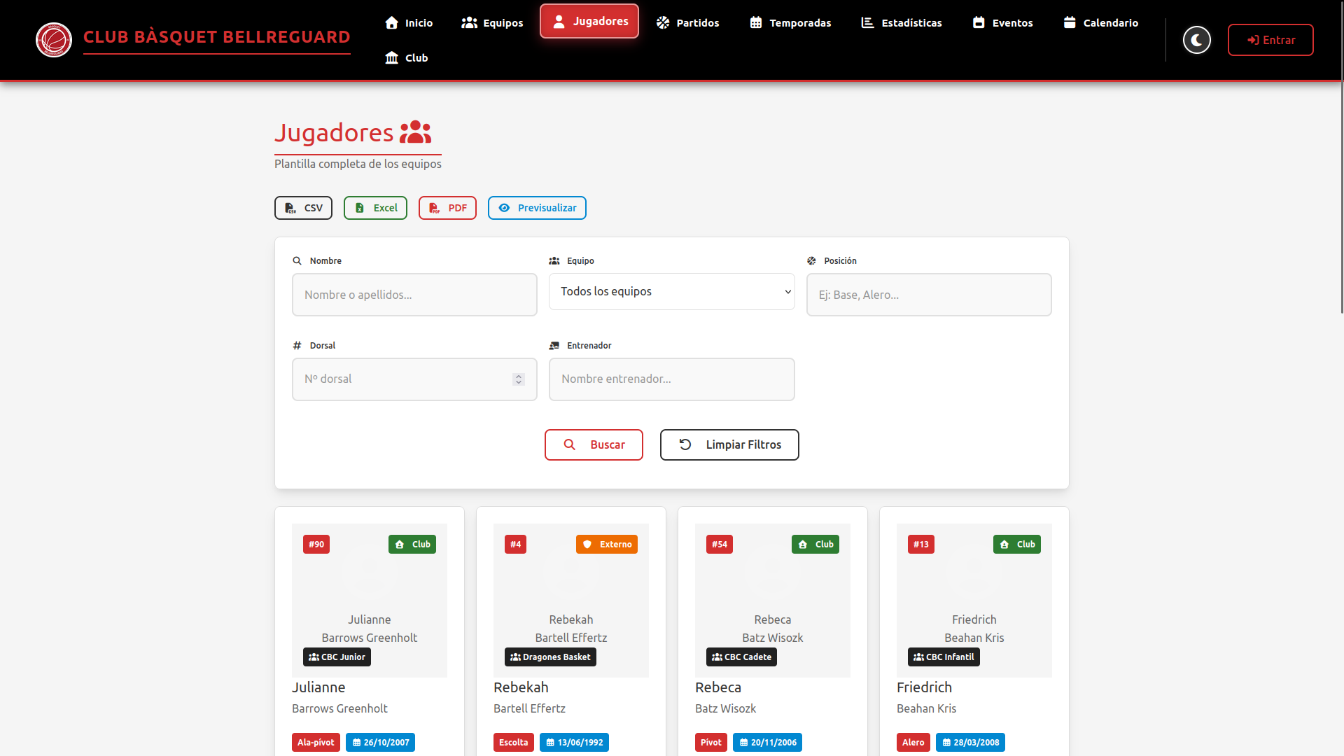Click the large Rebeca name heading
Image resolution: width=1344 pixels, height=756 pixels.
(718, 687)
